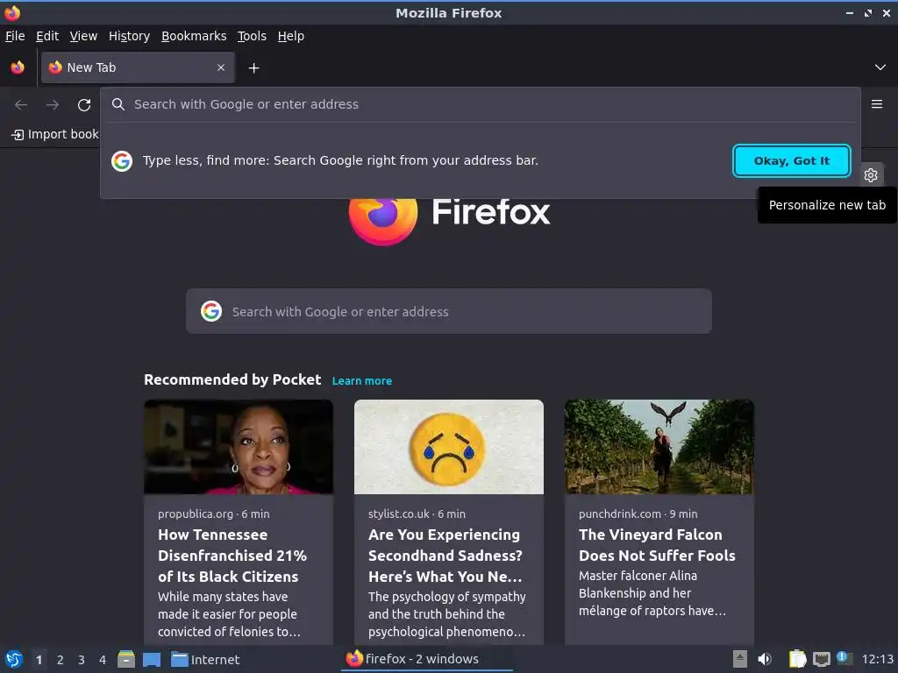The height and width of the screenshot is (673, 898).
Task: Go forward with the forward arrow
Action: coord(53,105)
